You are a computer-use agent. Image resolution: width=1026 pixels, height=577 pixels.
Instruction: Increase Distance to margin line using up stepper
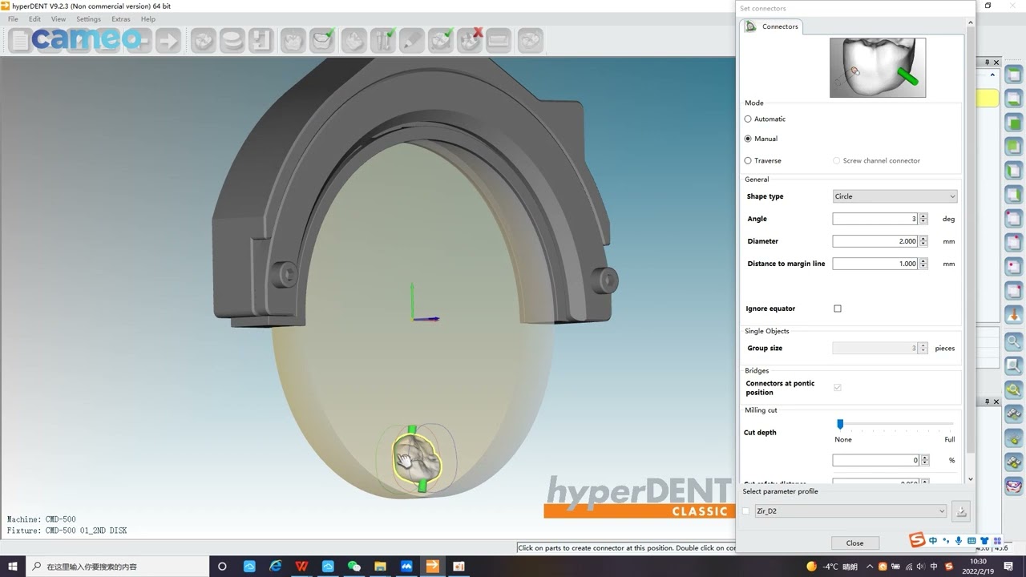click(x=923, y=261)
